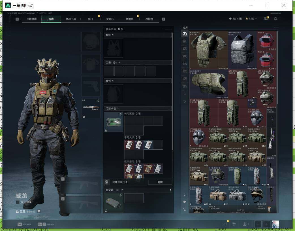
Task: Click the previous-tab key icon left of 开始游戏
Action: (x=17, y=19)
